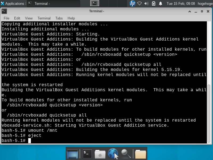Click 'Installing additional modules' line
This screenshot has height=160, width=213.
[x=45, y=29]
